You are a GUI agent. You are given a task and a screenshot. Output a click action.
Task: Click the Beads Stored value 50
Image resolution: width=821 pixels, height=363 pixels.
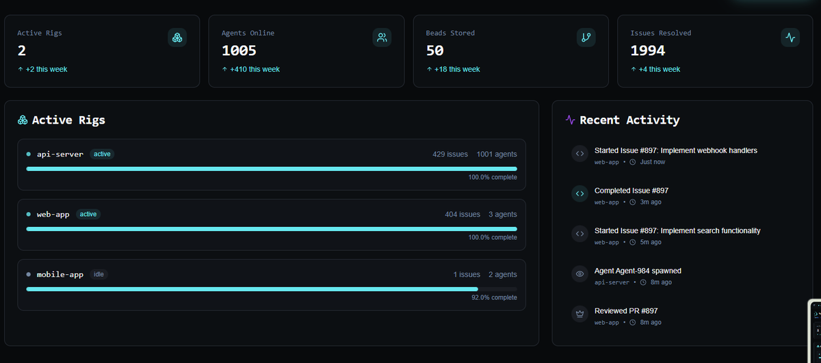pyautogui.click(x=435, y=51)
